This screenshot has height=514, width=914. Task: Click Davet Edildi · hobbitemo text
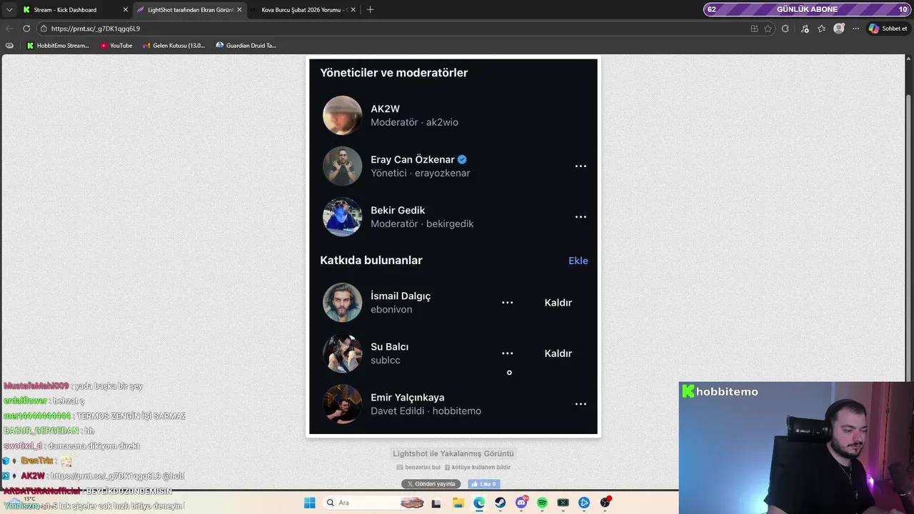pyautogui.click(x=426, y=411)
